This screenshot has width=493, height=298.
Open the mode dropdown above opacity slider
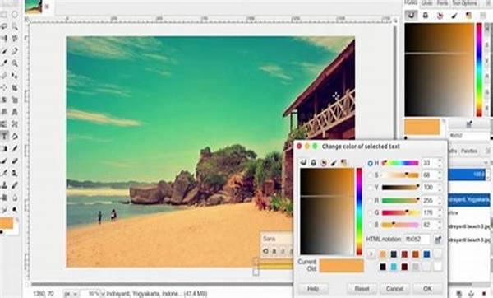[469, 162]
